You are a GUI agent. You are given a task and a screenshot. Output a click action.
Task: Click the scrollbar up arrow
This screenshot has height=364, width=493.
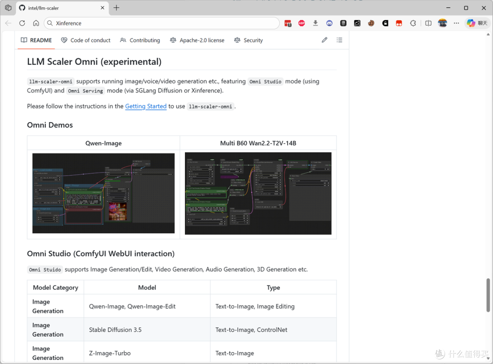[x=488, y=34]
